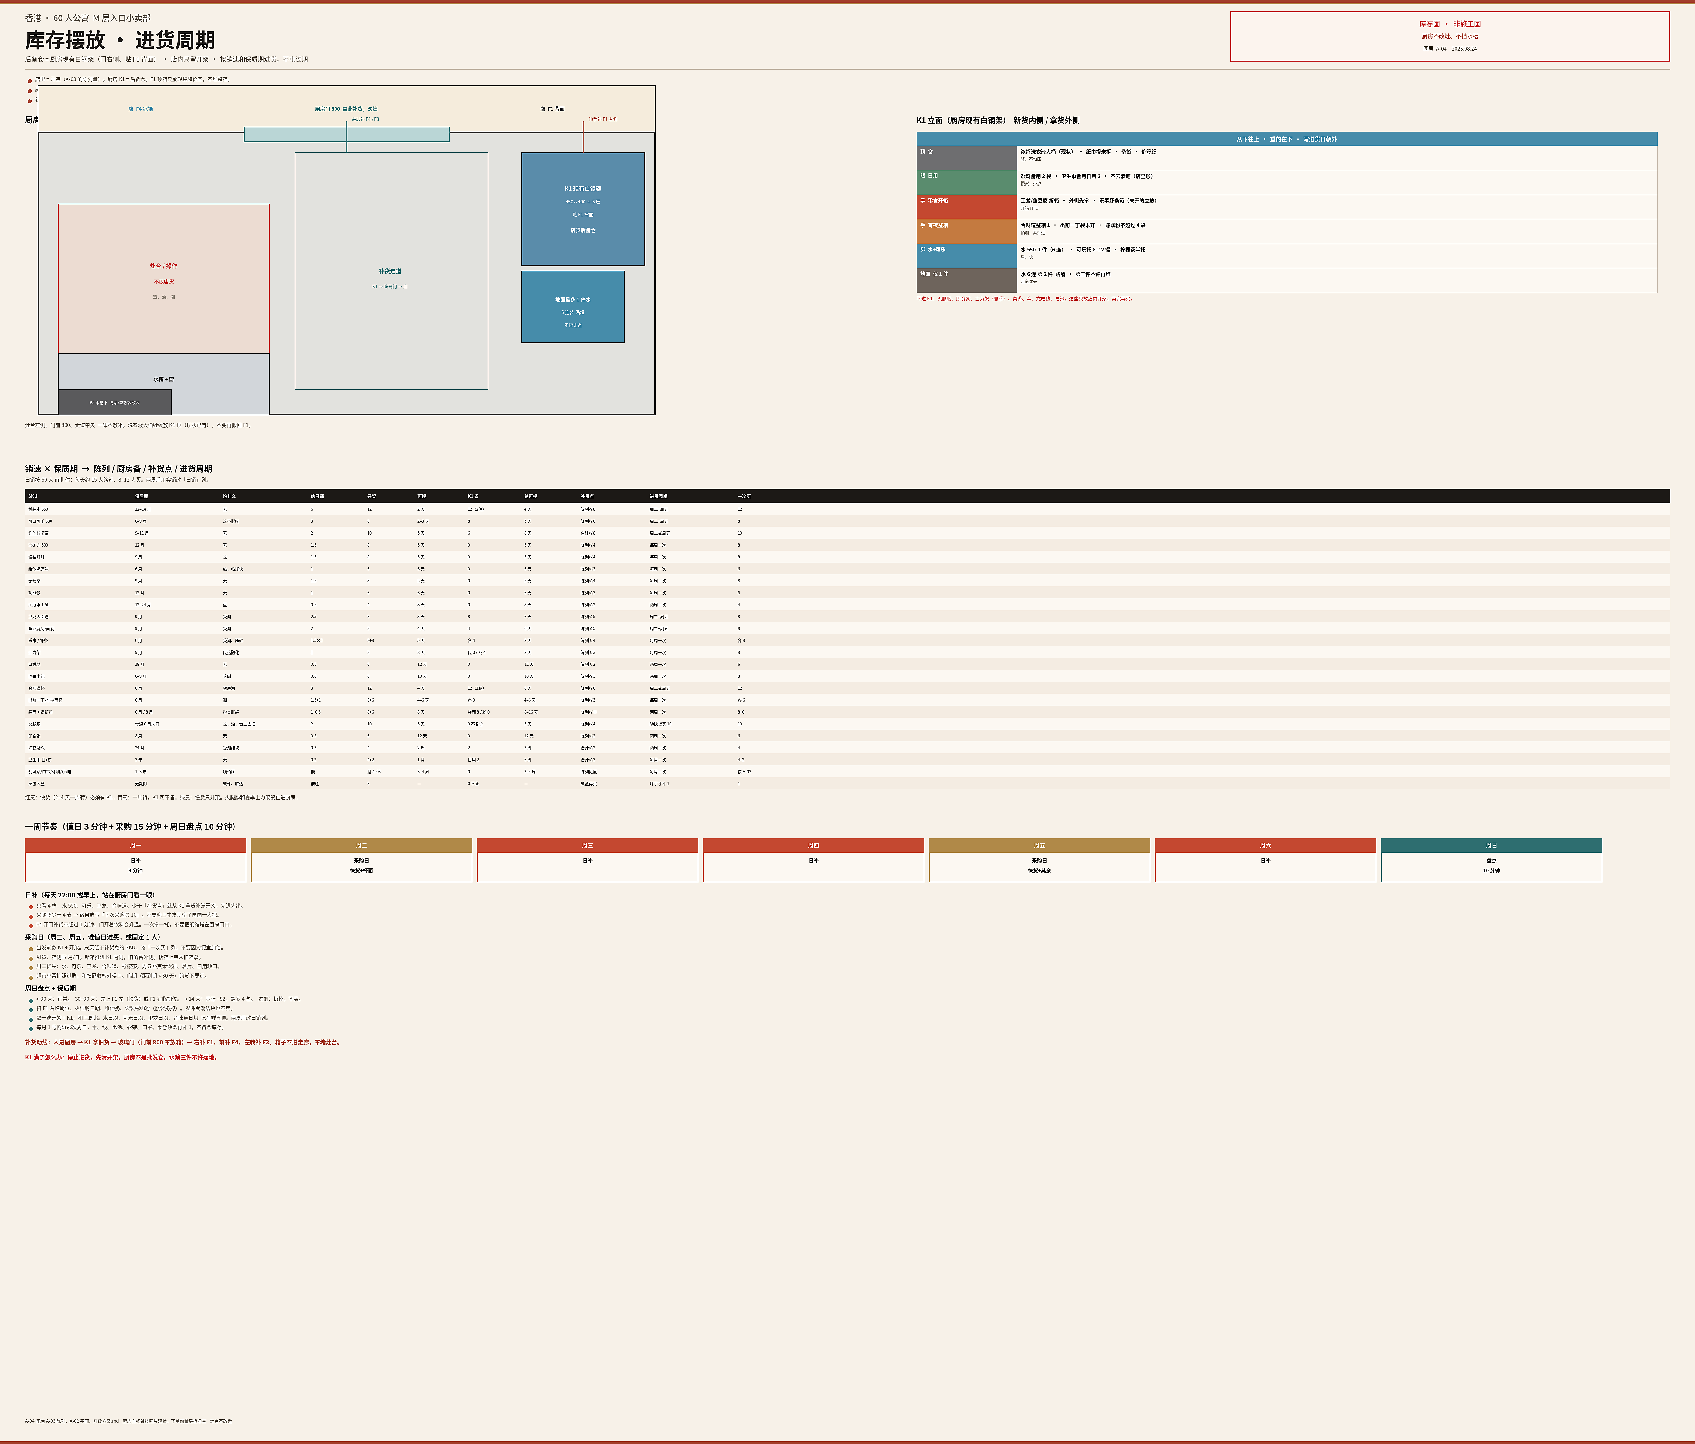This screenshot has height=1444, width=1695.
Task: Click the 怕什么 column header
Action: [x=229, y=497]
